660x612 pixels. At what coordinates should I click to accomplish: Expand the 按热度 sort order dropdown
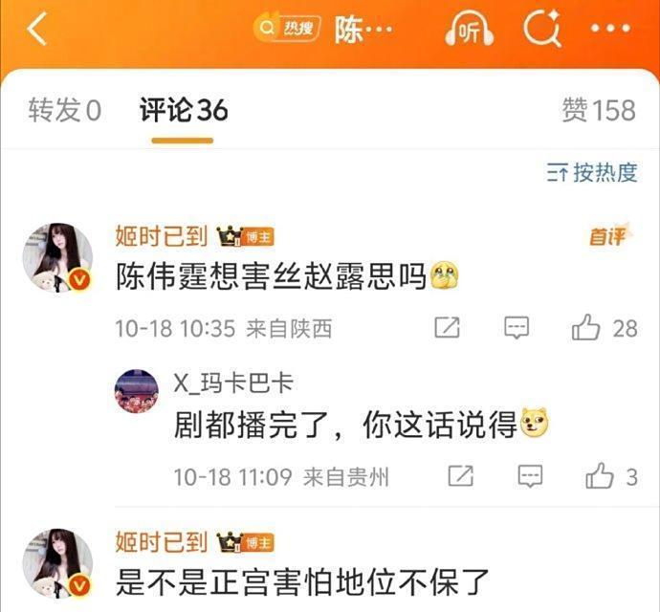592,172
